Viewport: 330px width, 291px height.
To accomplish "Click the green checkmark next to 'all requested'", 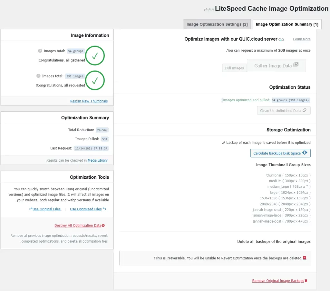I will 95,81.
